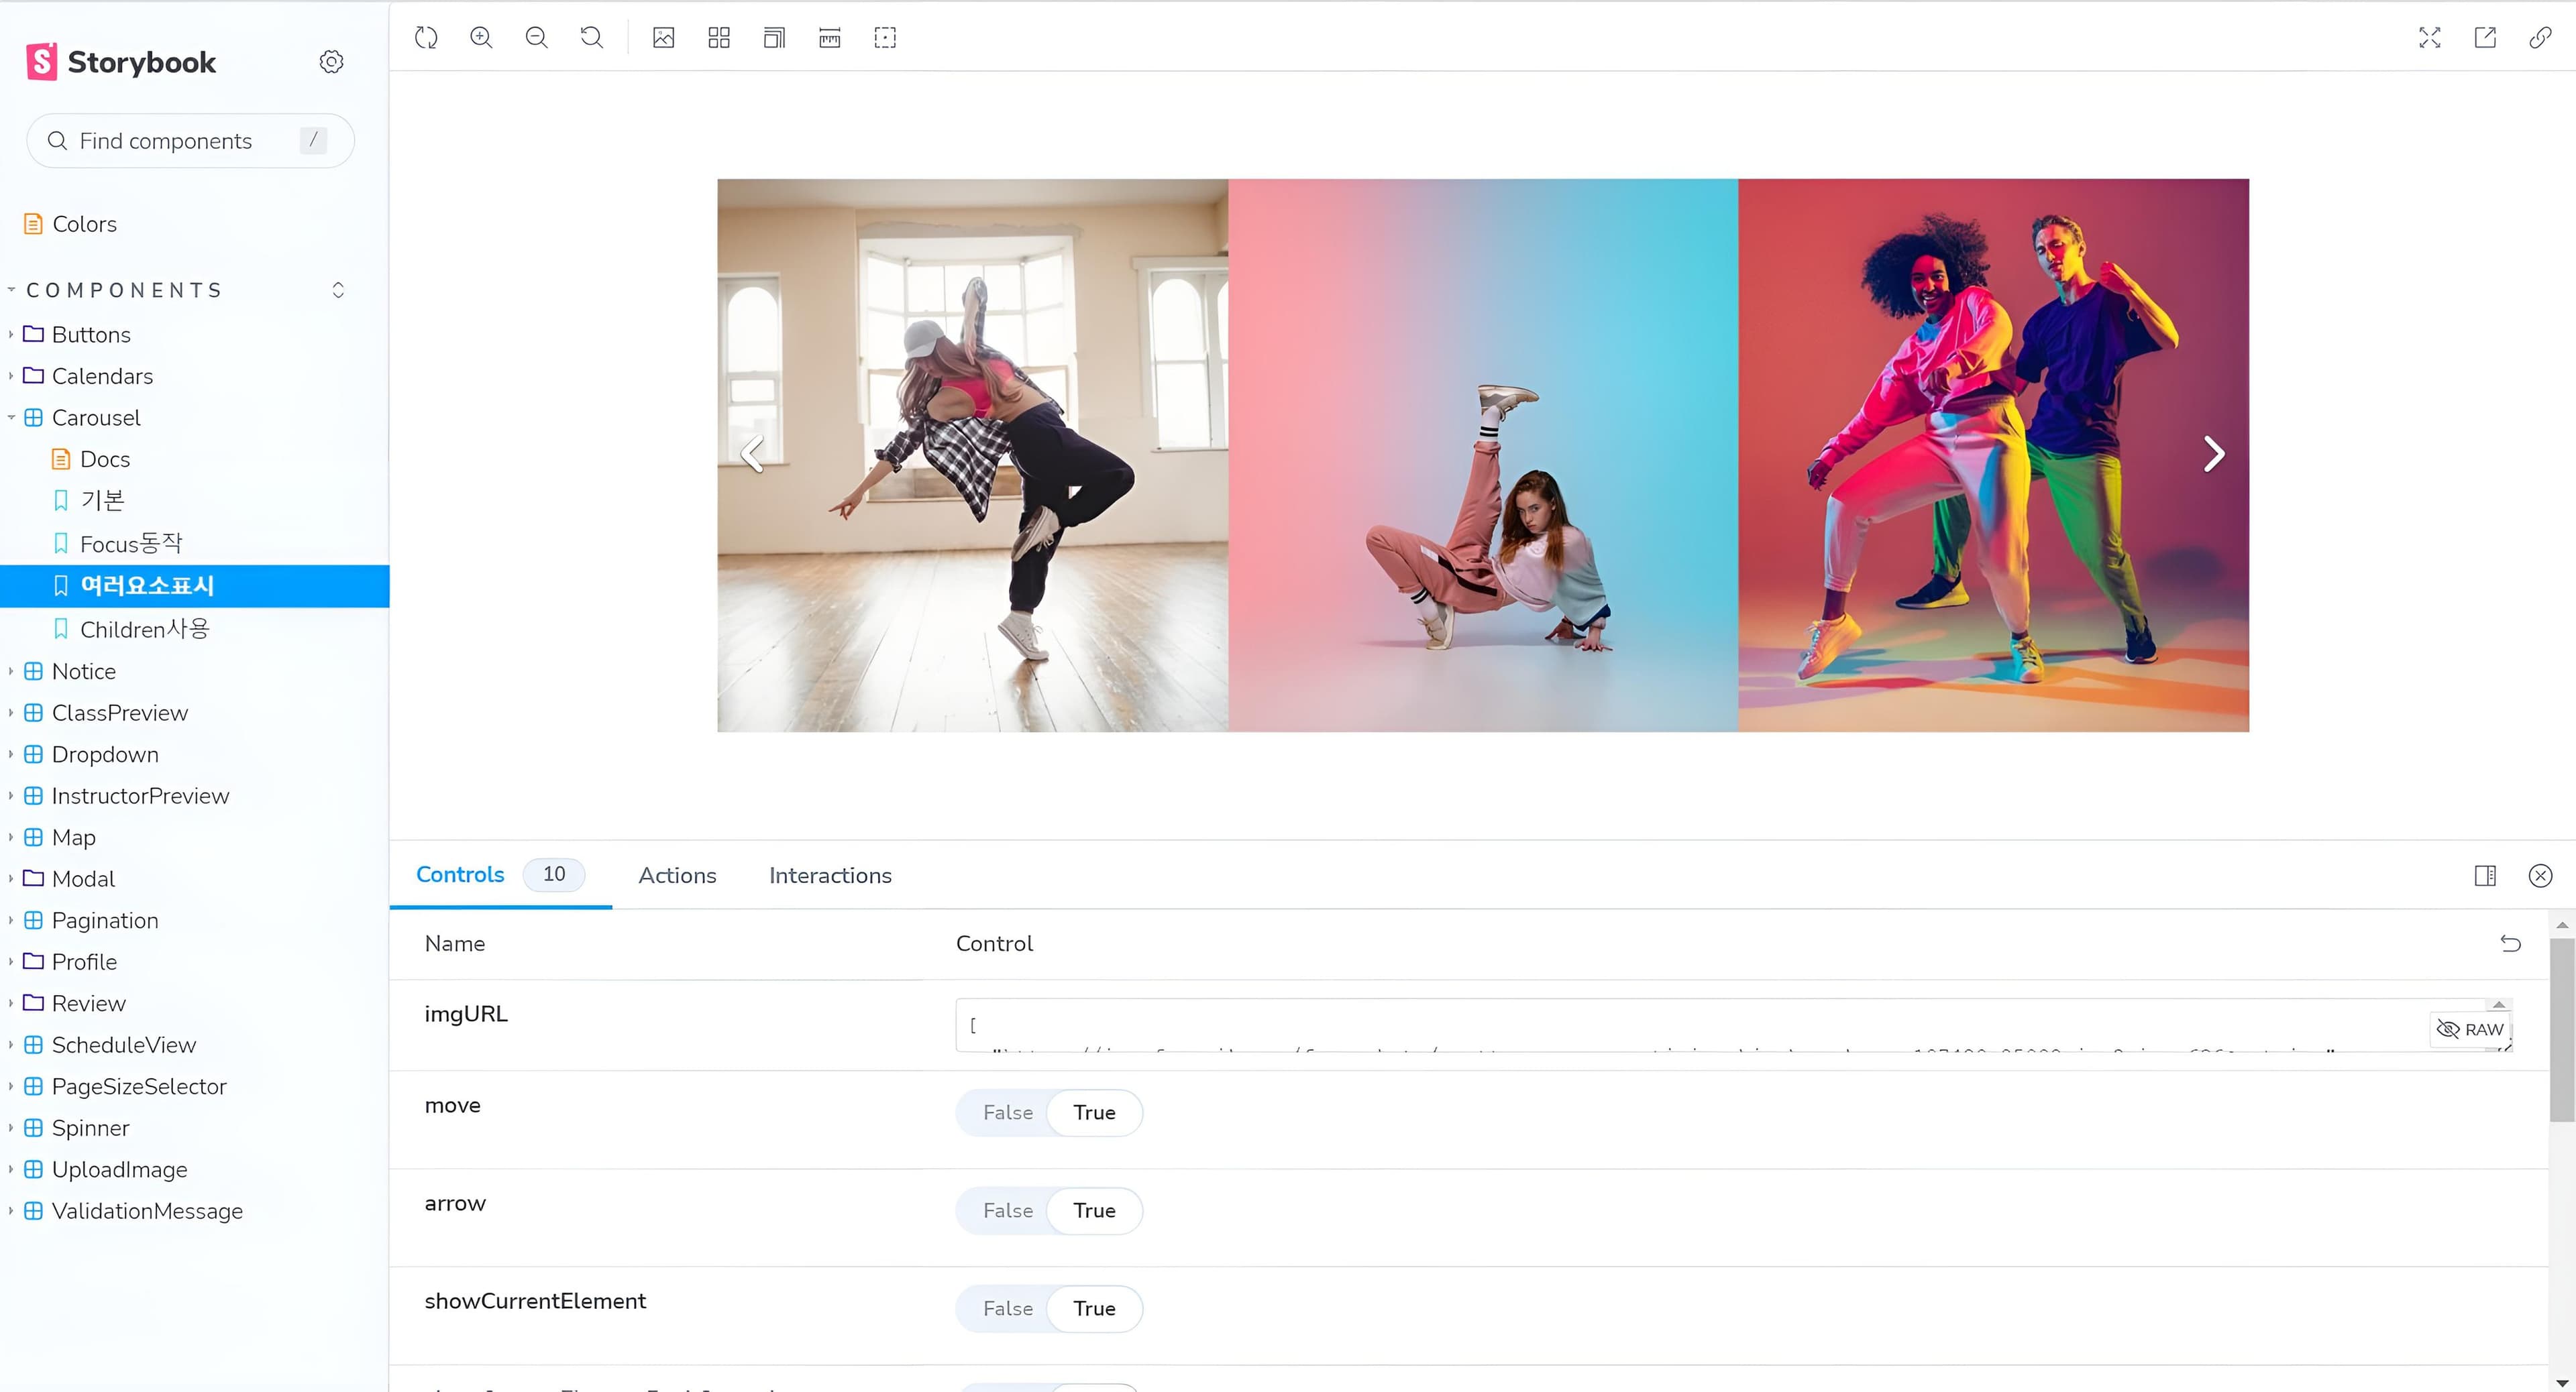
Task: Enable the measure ruler tool icon
Action: click(x=829, y=38)
